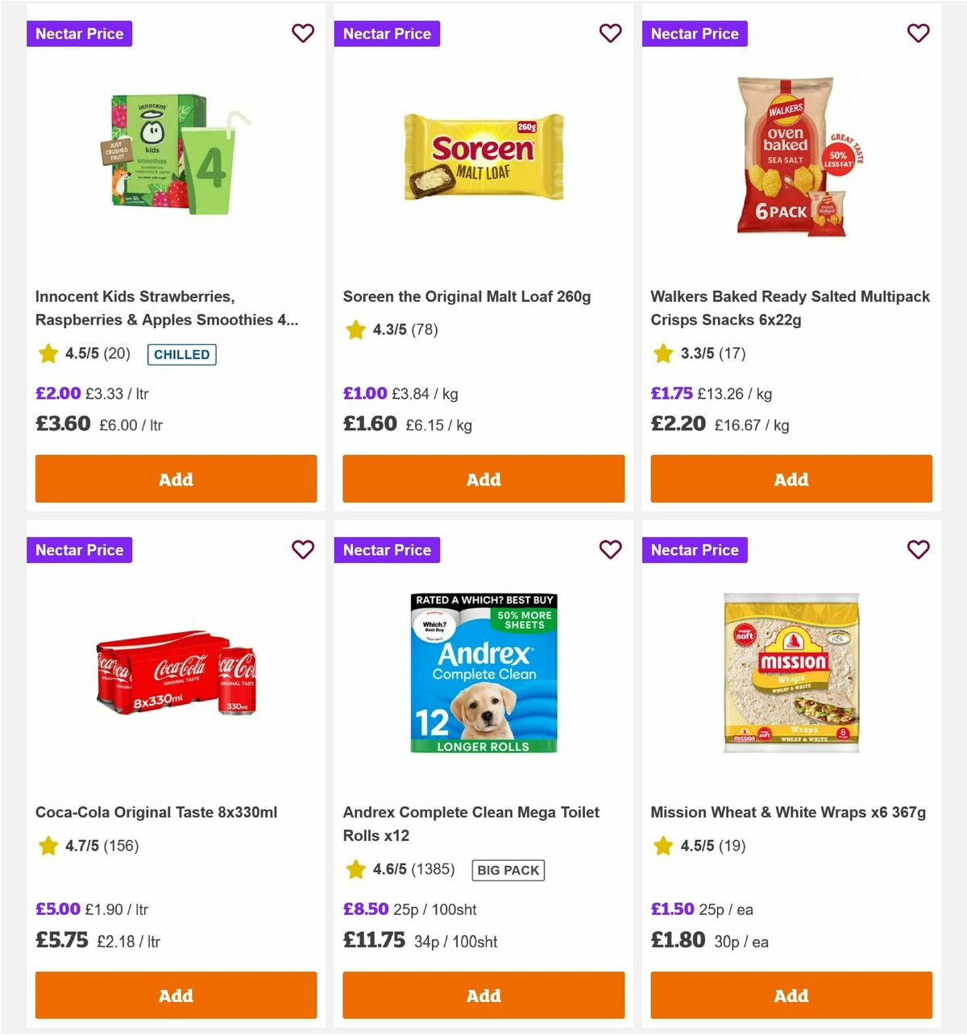Image resolution: width=967 pixels, height=1035 pixels.
Task: Toggle the favorite heart on Innocent Kids Smoothies
Action: pyautogui.click(x=303, y=33)
